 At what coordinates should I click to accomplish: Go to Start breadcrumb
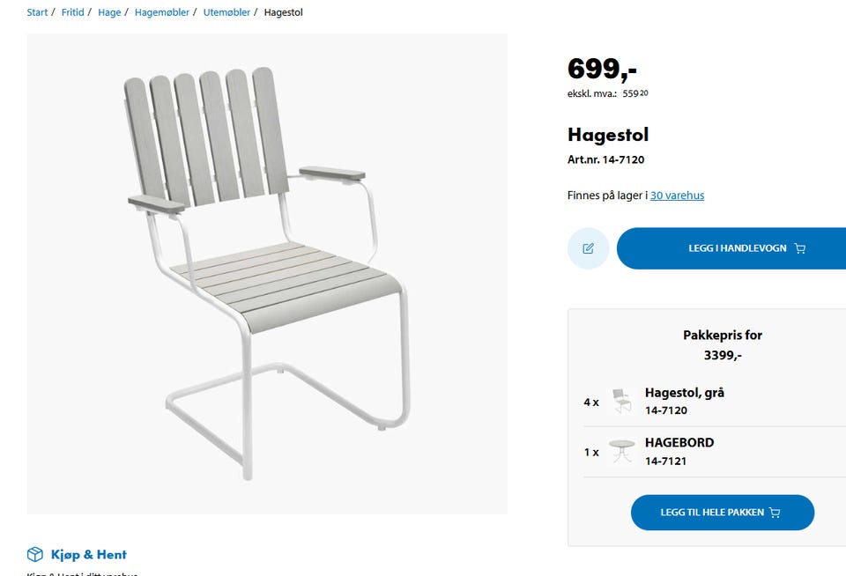coord(37,12)
